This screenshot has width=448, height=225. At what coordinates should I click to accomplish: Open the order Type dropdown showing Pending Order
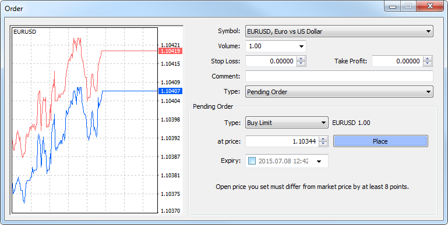pyautogui.click(x=339, y=92)
